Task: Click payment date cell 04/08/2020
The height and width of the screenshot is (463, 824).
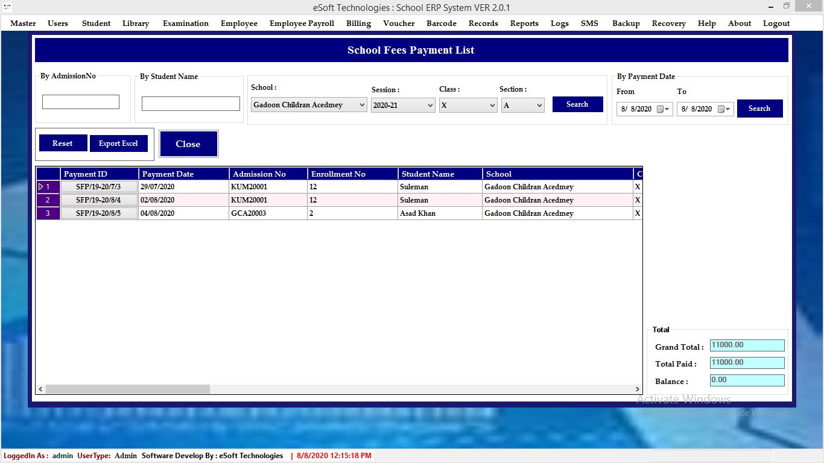Action: pyautogui.click(x=184, y=213)
